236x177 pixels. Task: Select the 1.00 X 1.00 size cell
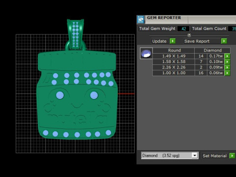tap(174, 73)
